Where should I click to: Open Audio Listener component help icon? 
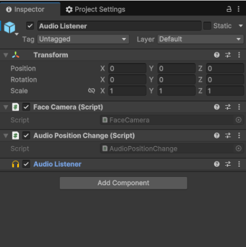(216, 164)
